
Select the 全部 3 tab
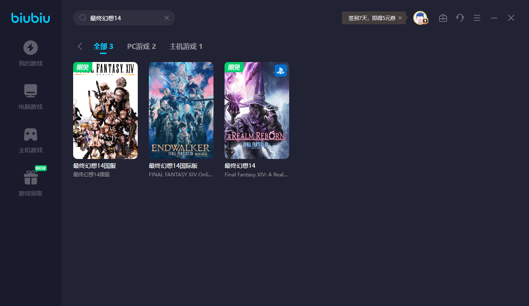tap(103, 46)
